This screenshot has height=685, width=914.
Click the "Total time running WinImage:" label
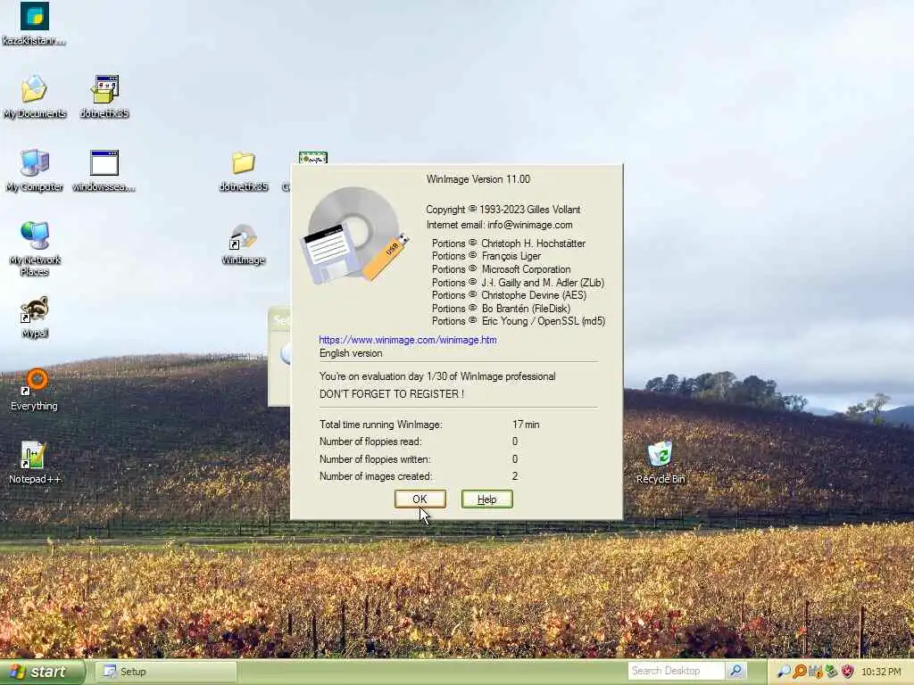[380, 425]
